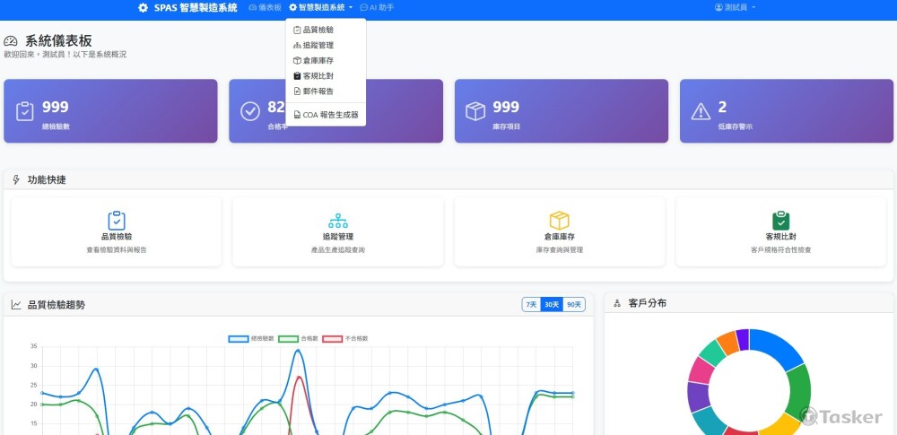
Task: Click the 追蹤管理 hierarchy icon in quick actions
Action: coord(338,221)
